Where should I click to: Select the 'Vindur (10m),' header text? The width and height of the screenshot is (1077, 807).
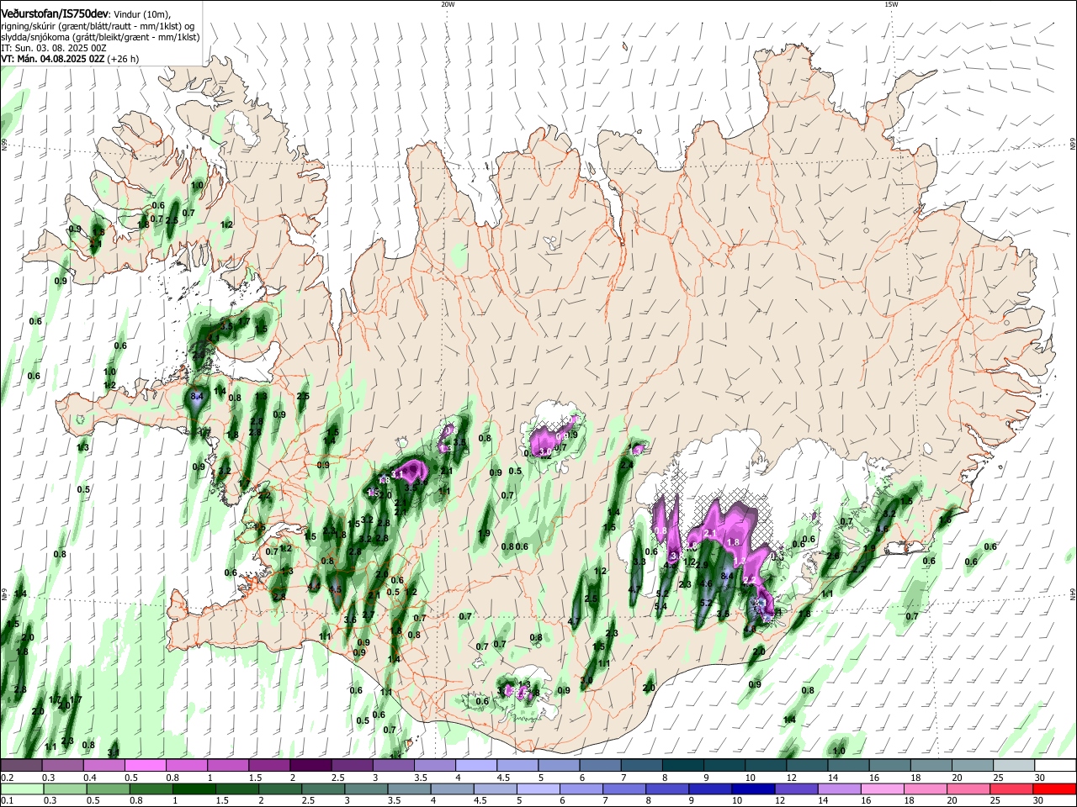pos(141,14)
